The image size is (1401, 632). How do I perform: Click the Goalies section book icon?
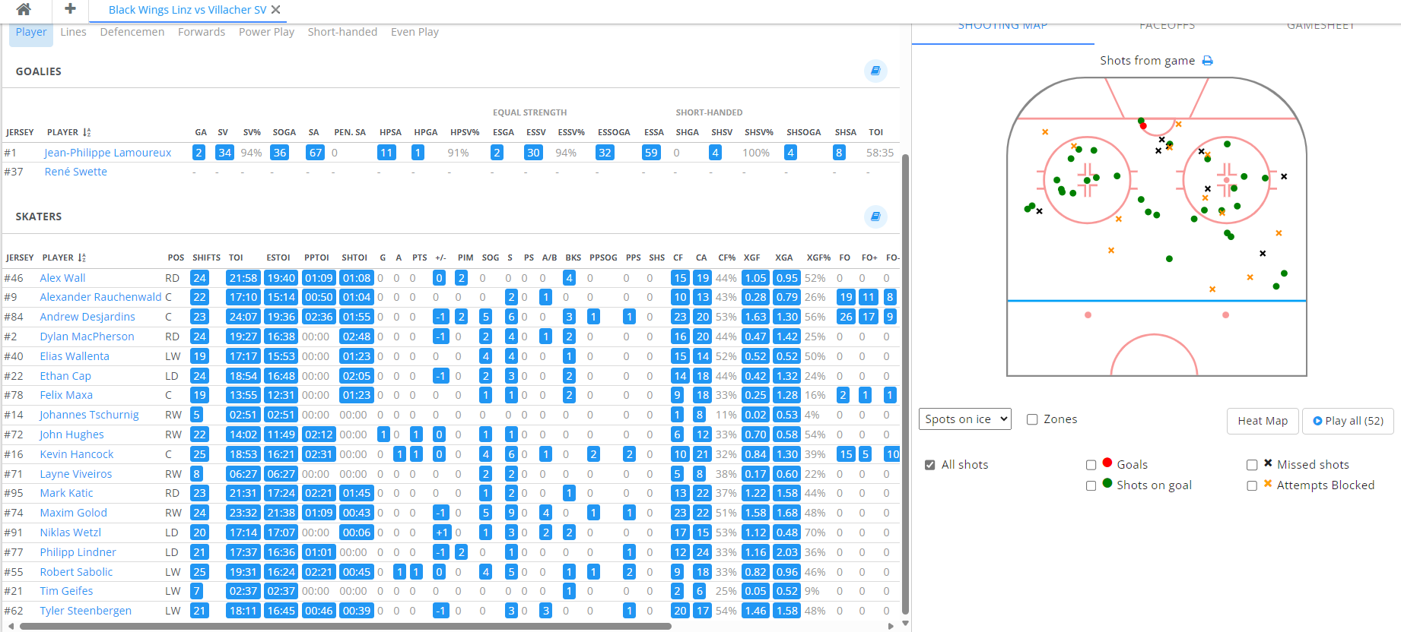click(875, 71)
